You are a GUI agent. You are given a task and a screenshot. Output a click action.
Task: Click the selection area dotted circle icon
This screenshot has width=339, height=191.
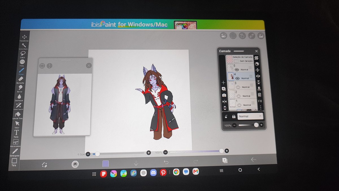click(233, 36)
